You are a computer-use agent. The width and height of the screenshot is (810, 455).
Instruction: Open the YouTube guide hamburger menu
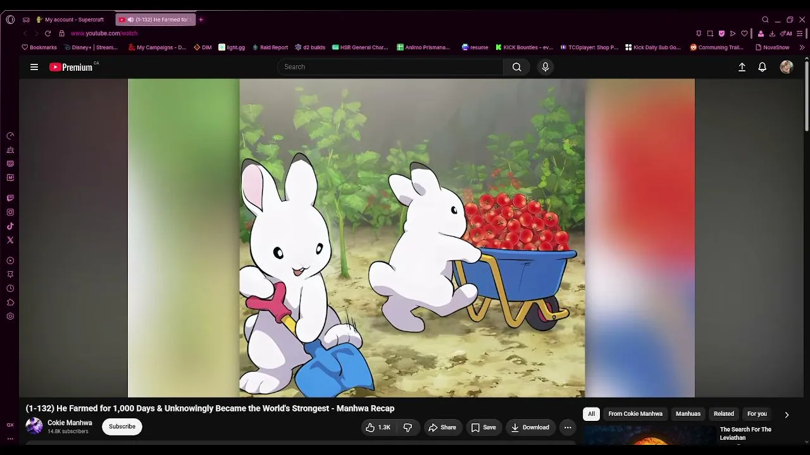coord(34,67)
